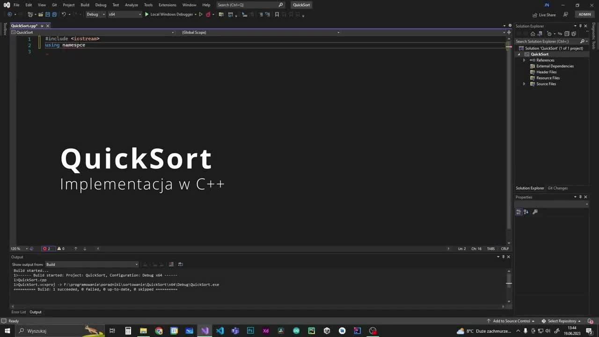599x337 pixels.
Task: Open the x64 platform dropdown
Action: pos(124,15)
